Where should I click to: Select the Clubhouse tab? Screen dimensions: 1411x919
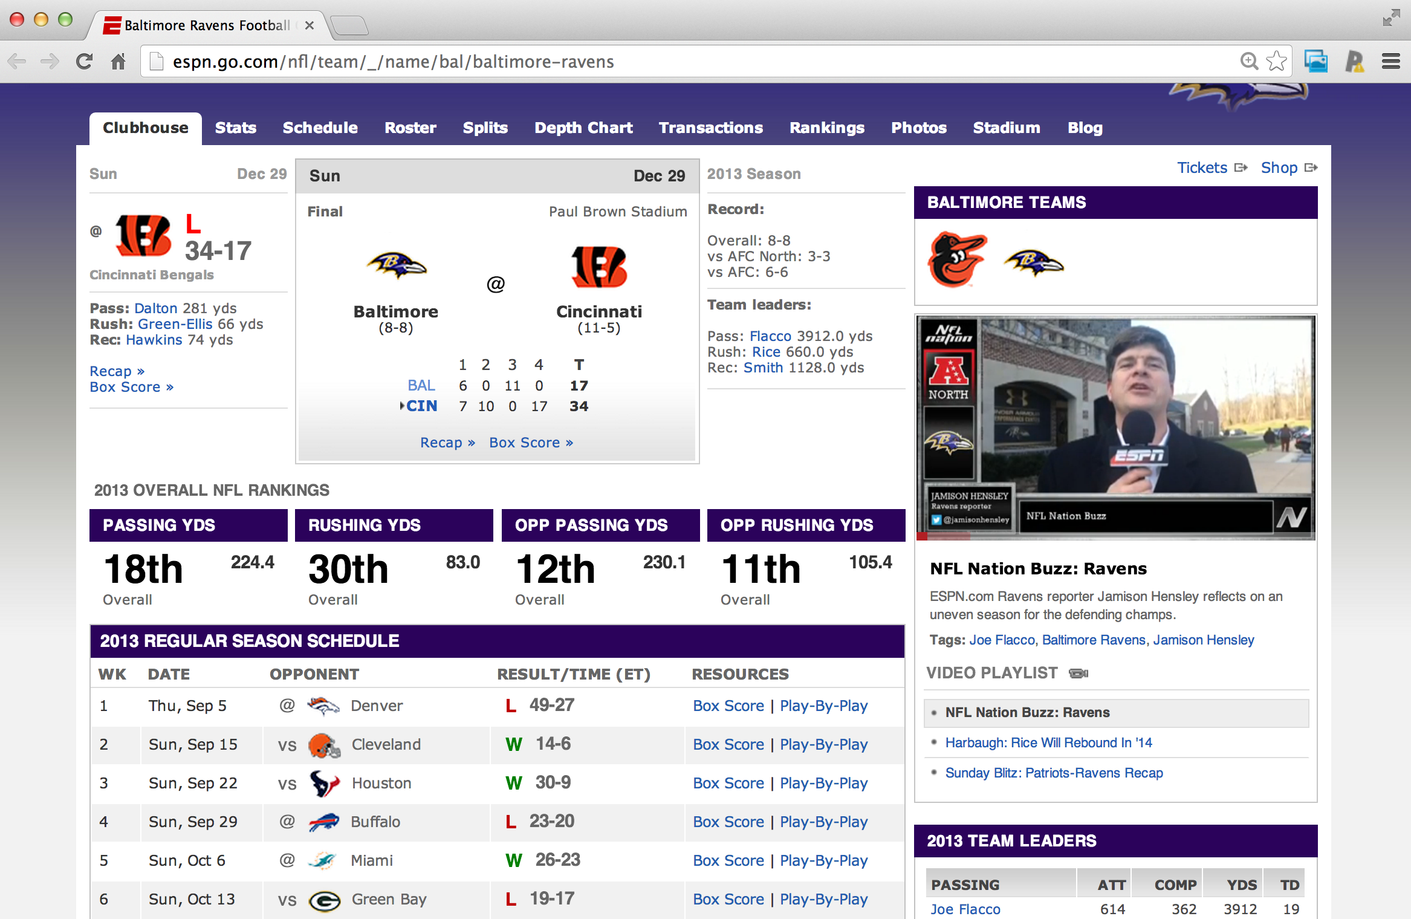pos(146,128)
